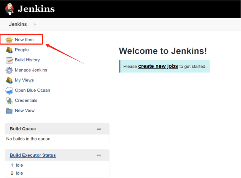Expand the Jenkins breadcrumb arrow

[35, 24]
